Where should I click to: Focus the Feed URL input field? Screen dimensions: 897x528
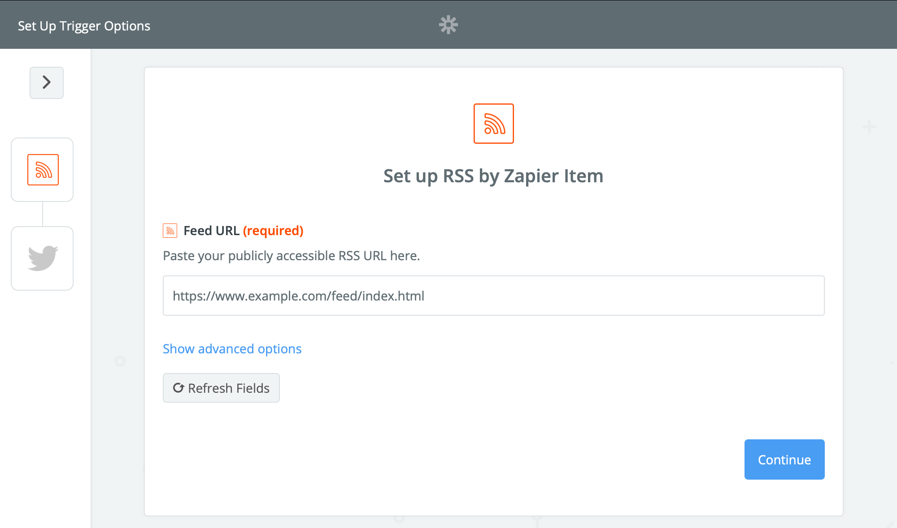(x=494, y=296)
